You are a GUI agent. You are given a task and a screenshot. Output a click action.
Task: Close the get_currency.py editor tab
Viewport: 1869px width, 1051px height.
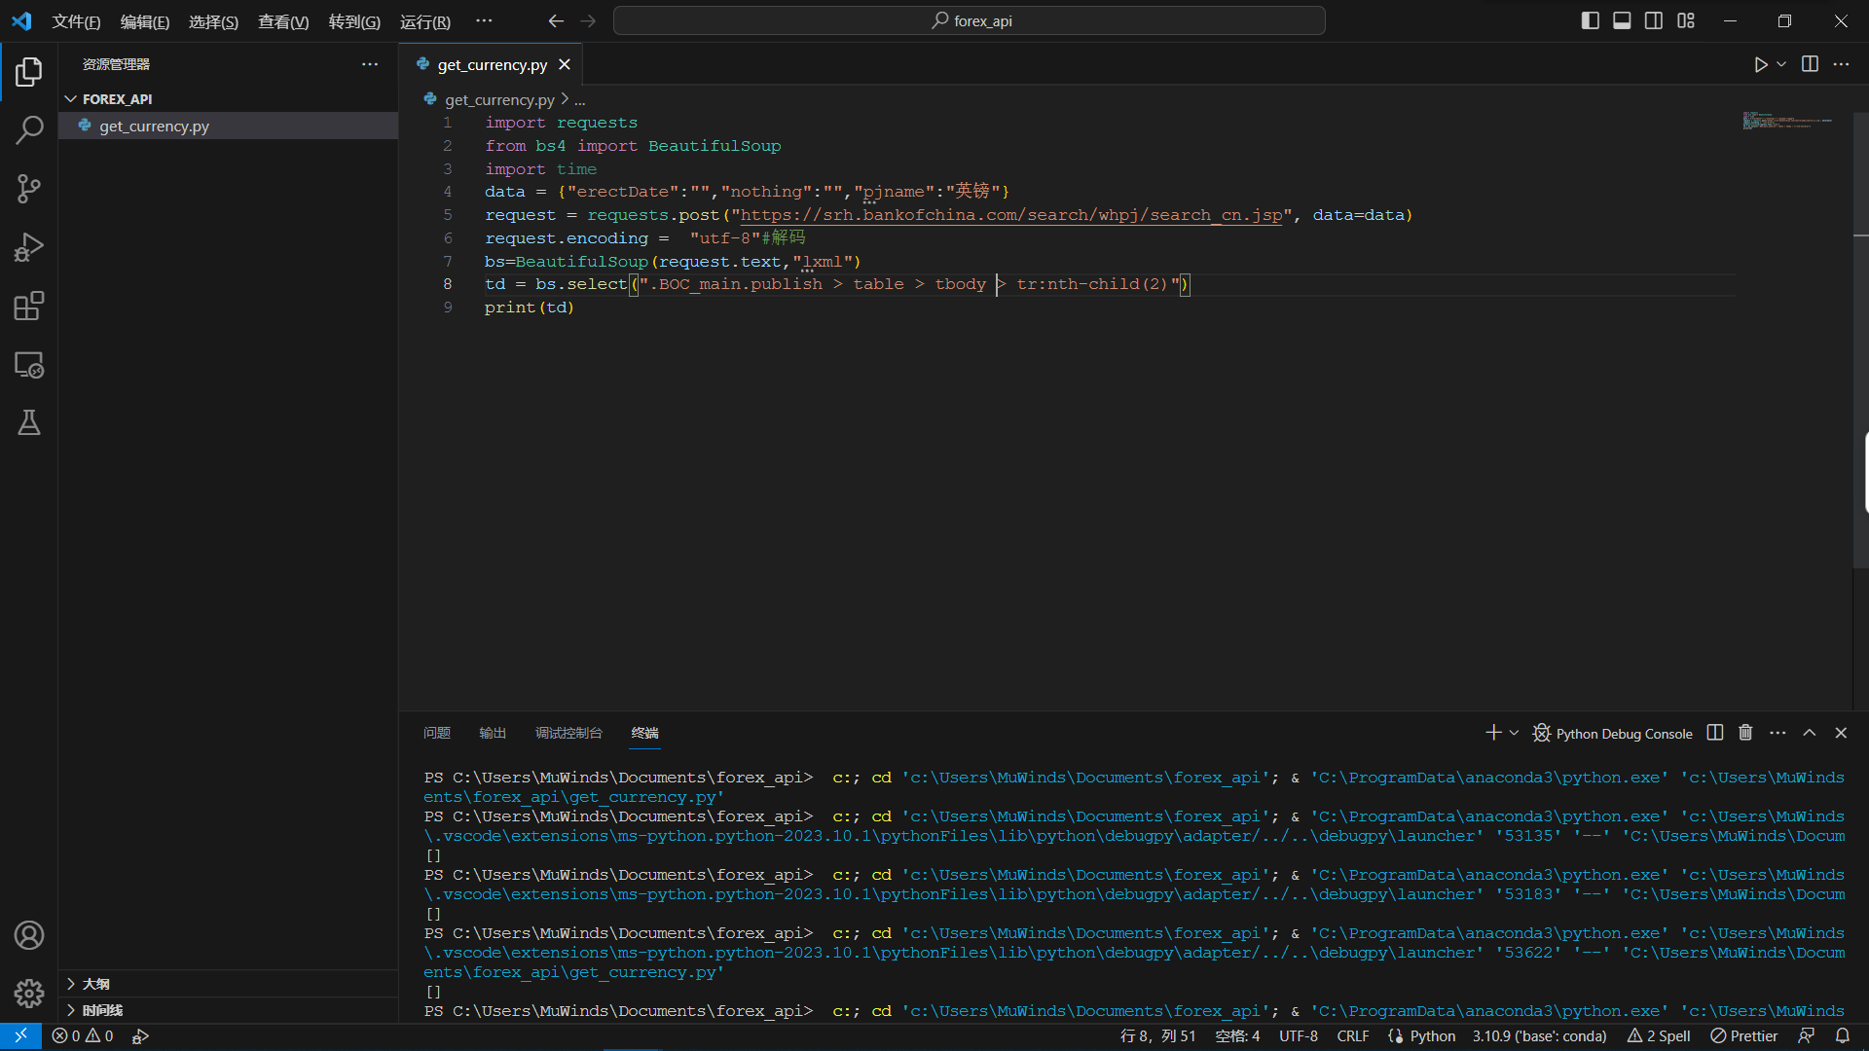click(x=565, y=64)
